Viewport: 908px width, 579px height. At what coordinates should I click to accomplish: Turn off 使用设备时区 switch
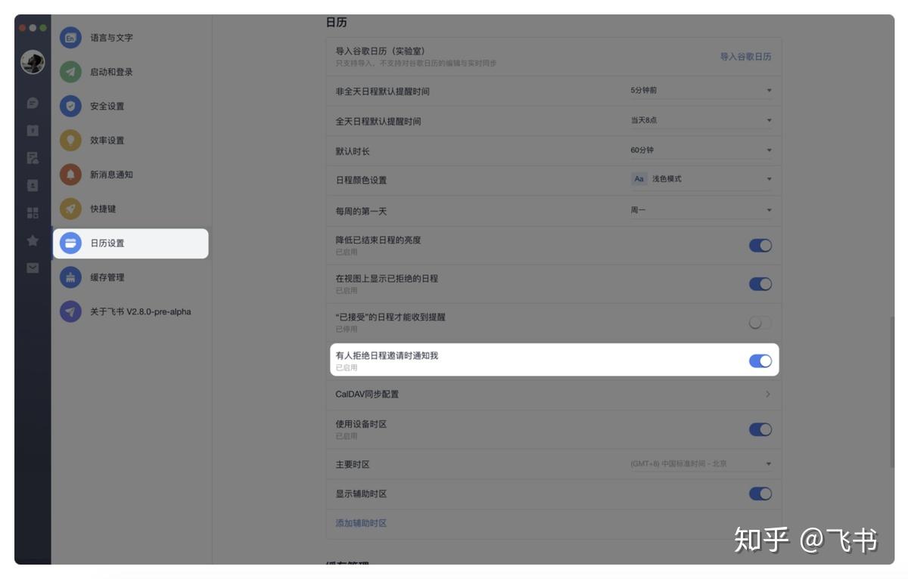click(x=760, y=429)
